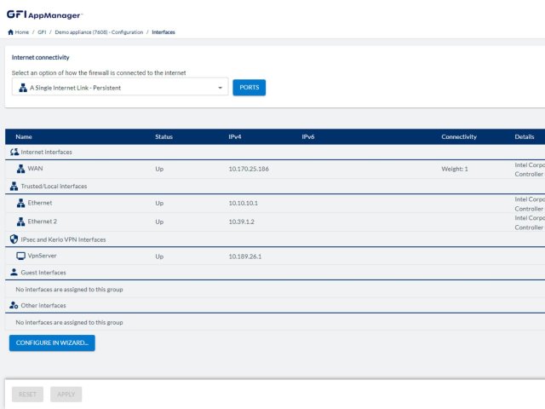545x409 pixels.
Task: Open the Home breadcrumb link
Action: [x=22, y=32]
